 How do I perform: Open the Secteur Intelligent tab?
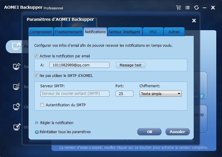124,32
